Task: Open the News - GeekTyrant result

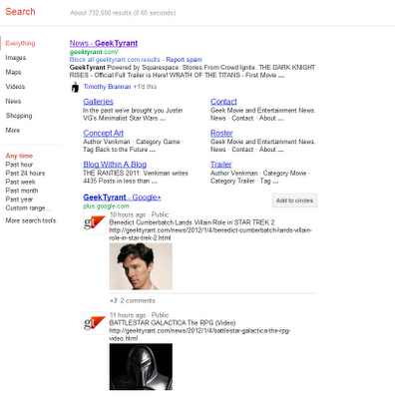Action: tap(104, 43)
